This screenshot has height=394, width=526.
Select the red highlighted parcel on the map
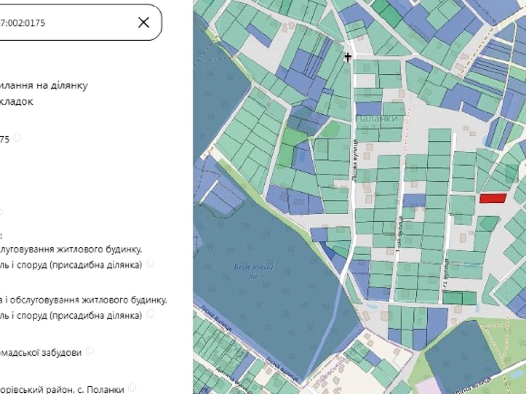[493, 198]
